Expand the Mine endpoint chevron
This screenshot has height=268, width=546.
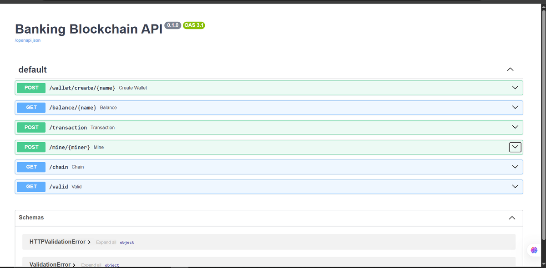515,147
